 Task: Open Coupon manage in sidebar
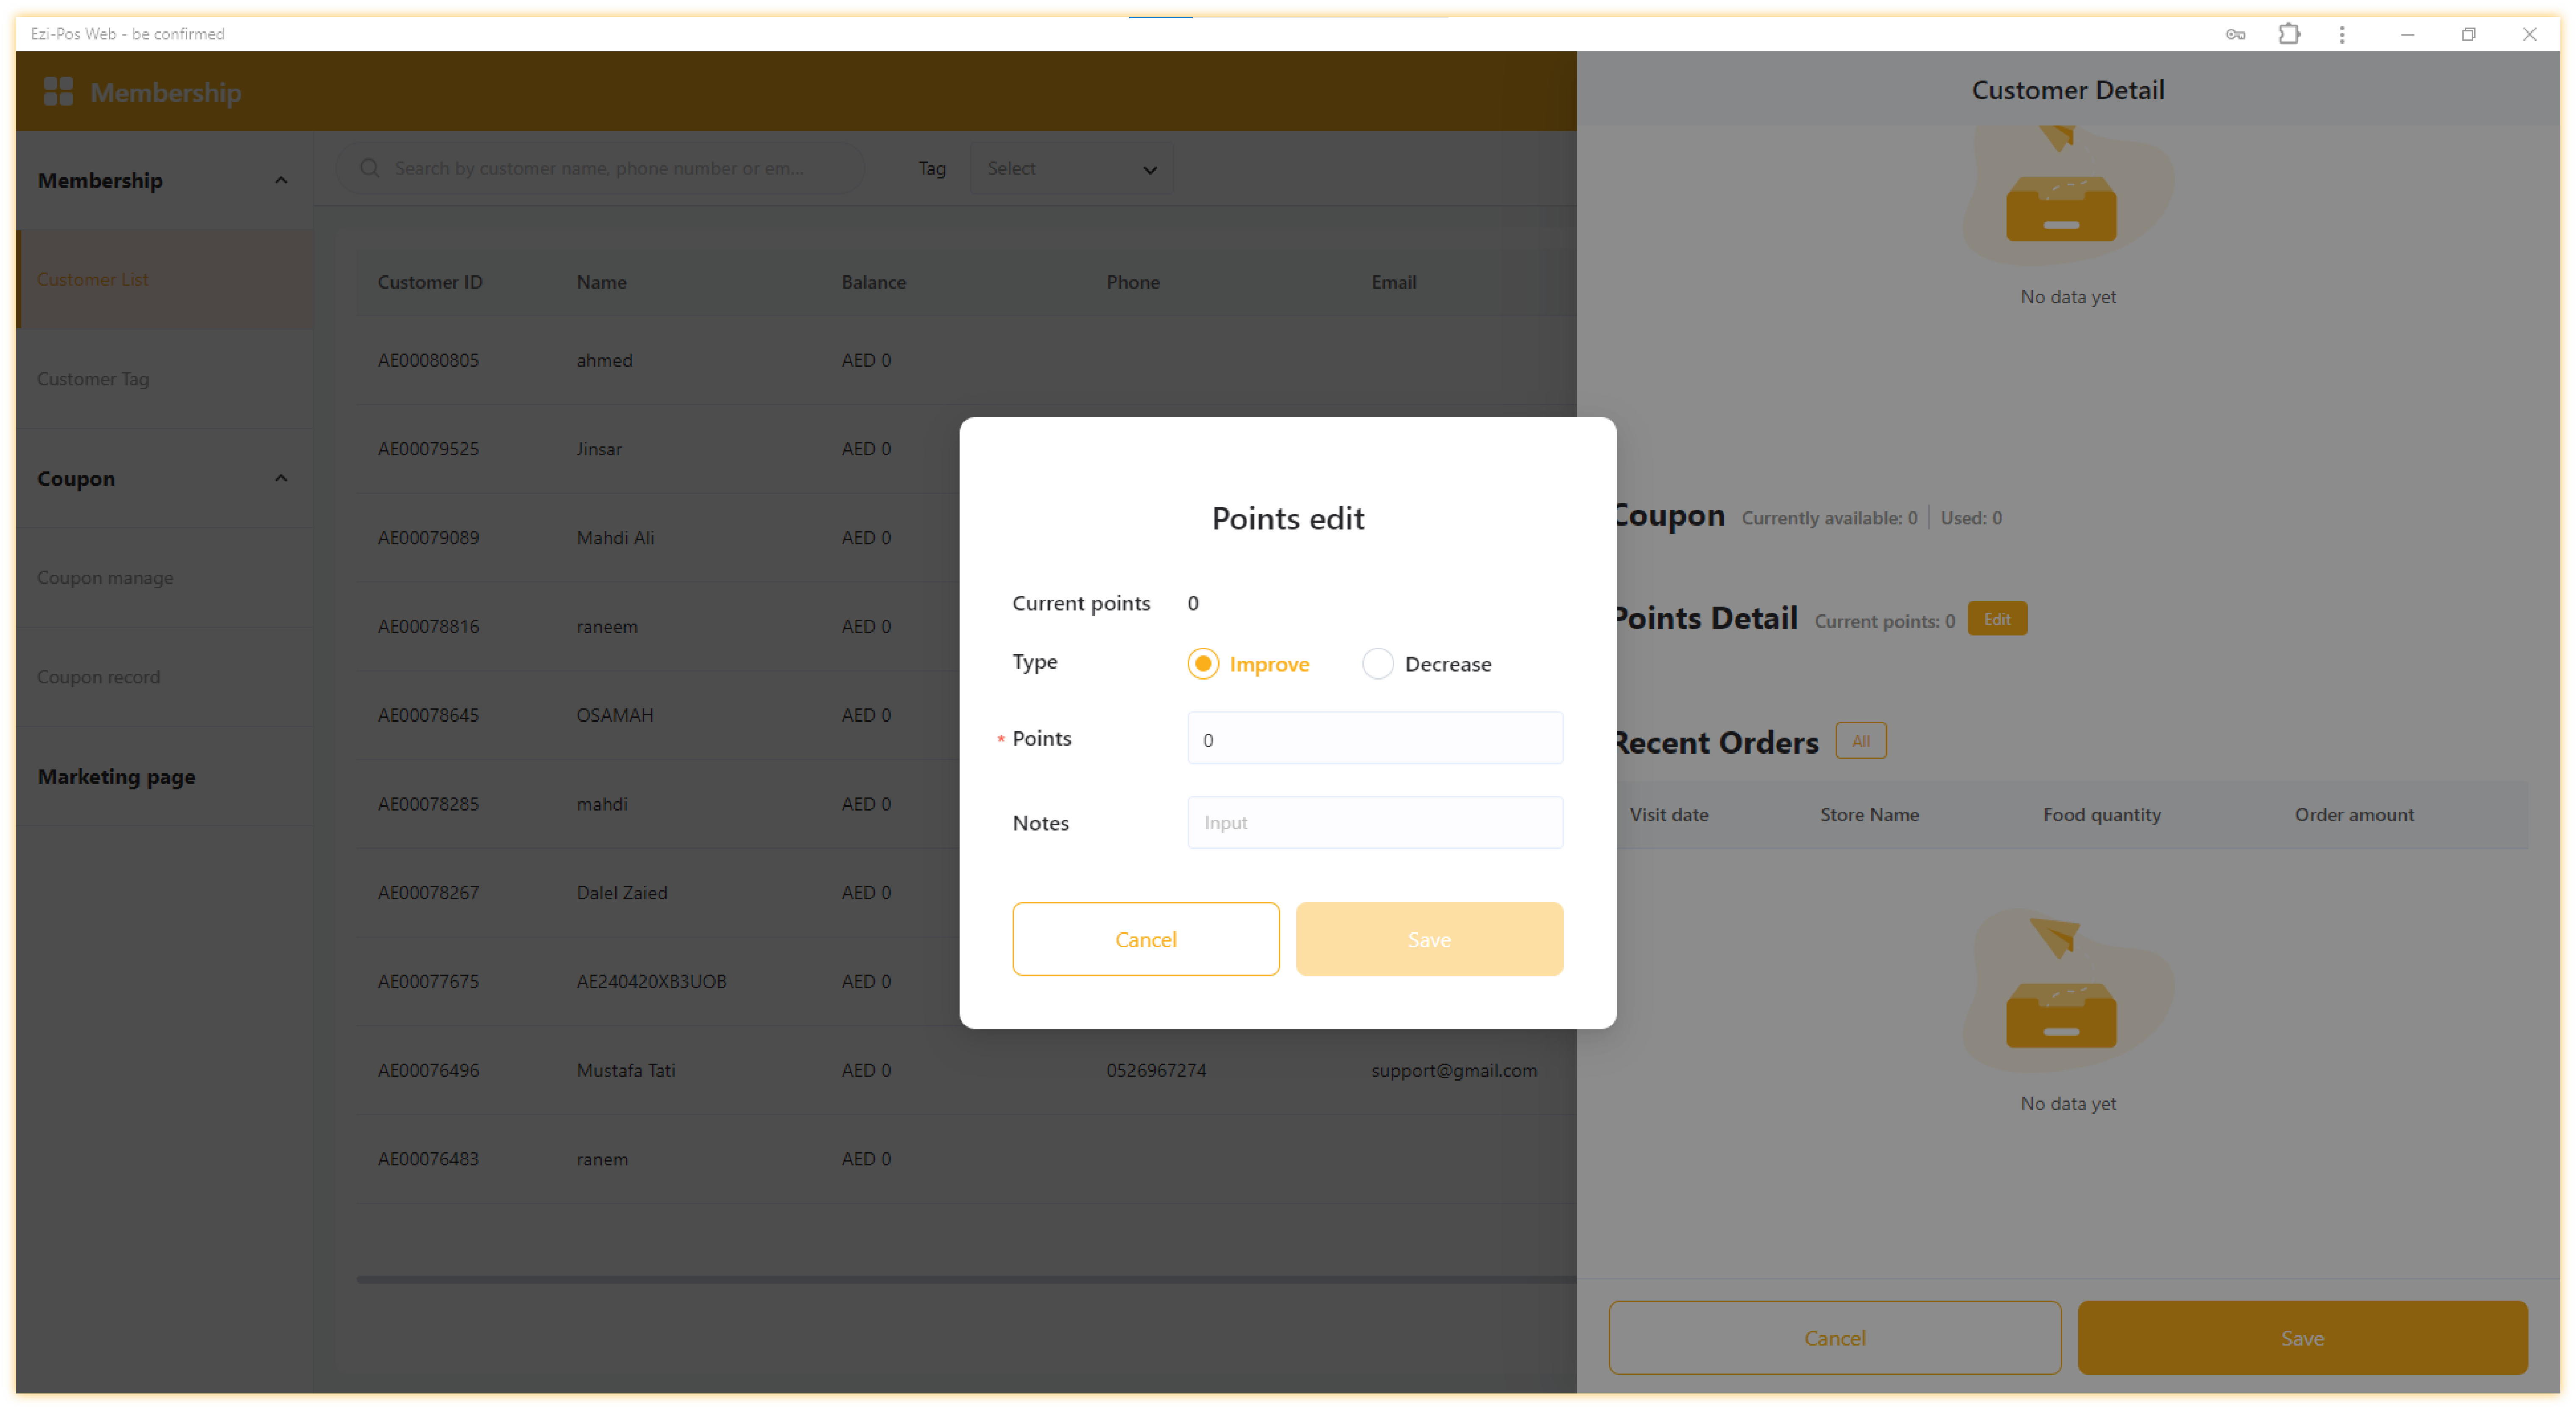pyautogui.click(x=165, y=577)
